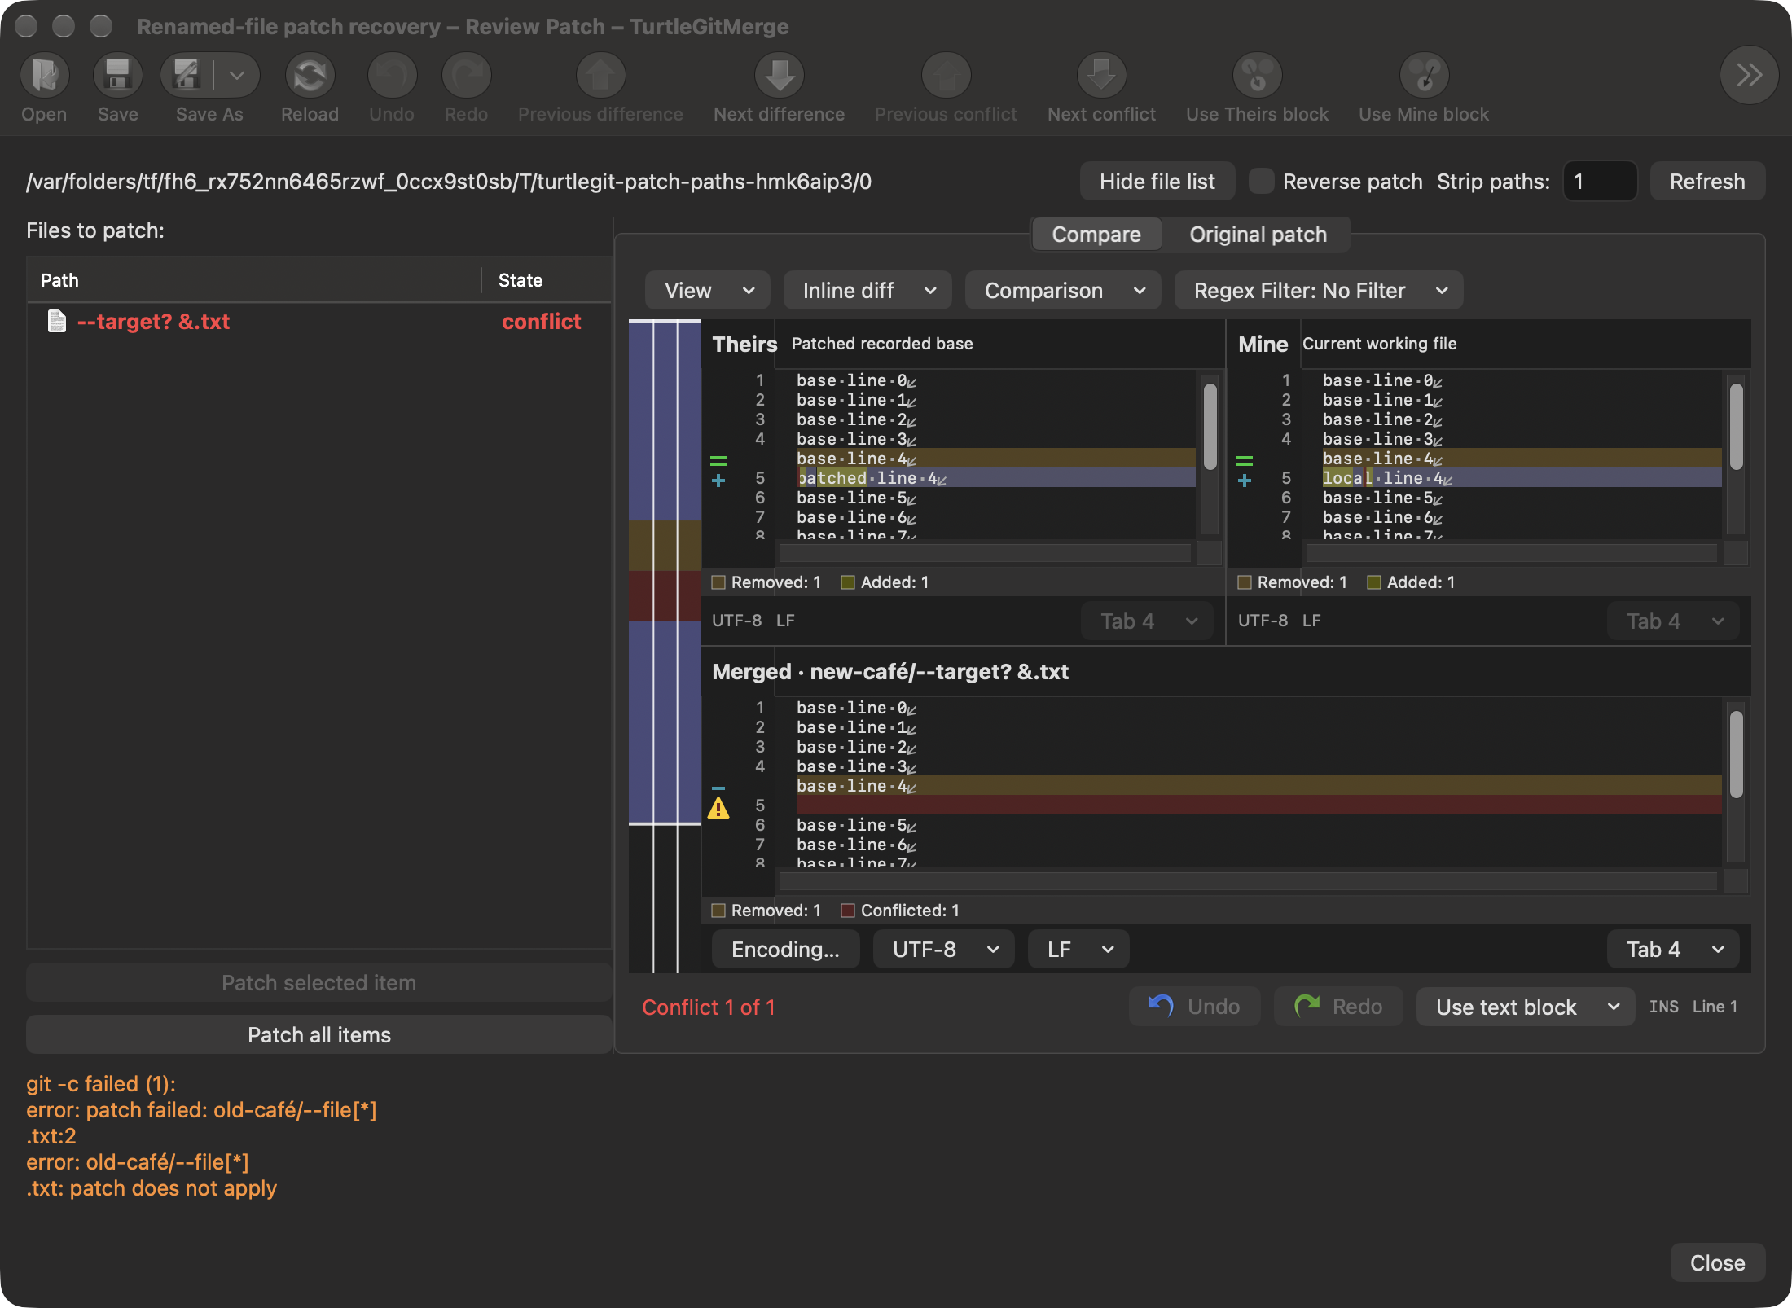Click the Save toolbar icon
The width and height of the screenshot is (1792, 1308).
[x=118, y=76]
